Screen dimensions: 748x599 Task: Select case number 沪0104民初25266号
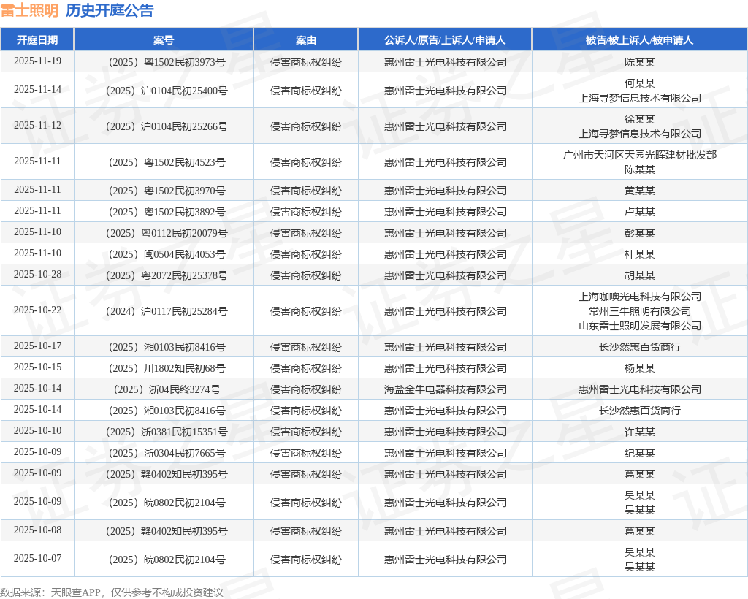167,126
